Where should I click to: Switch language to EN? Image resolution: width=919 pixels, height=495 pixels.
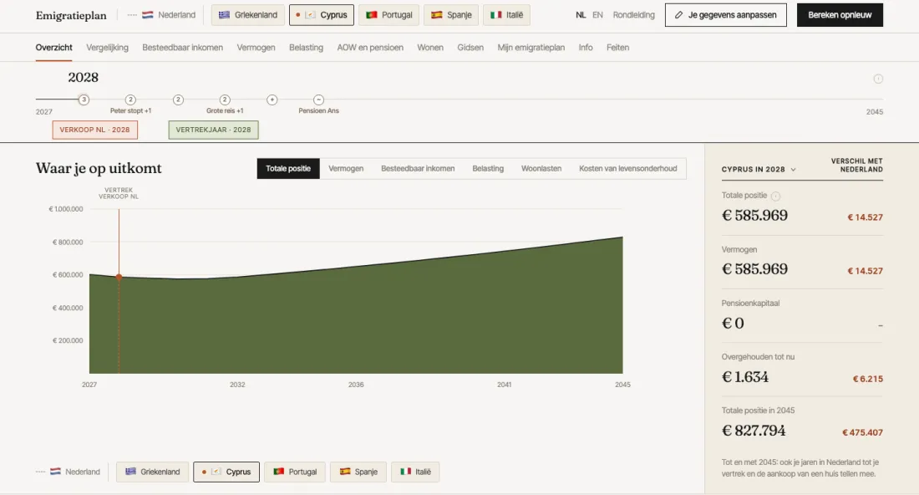tap(597, 15)
